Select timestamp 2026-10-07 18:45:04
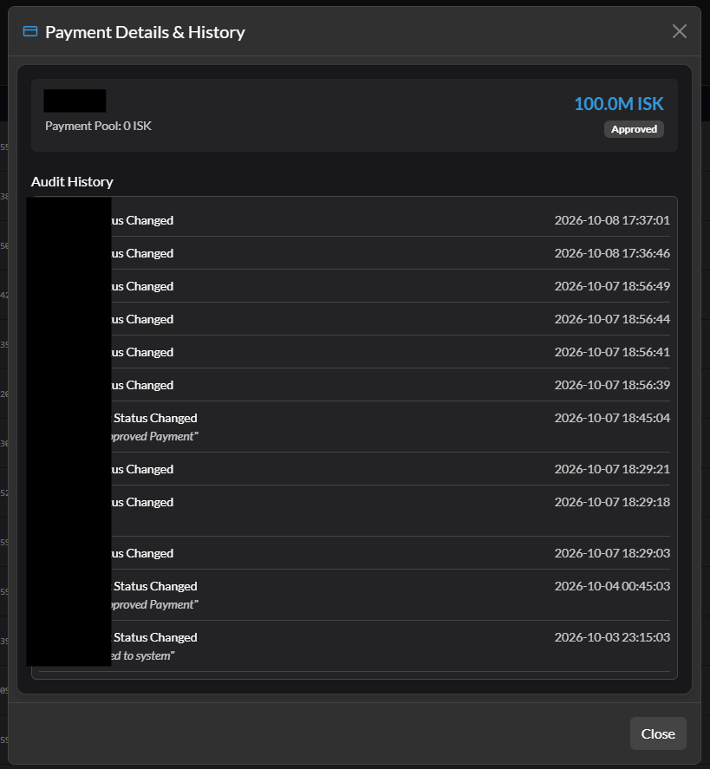710x769 pixels. click(612, 418)
